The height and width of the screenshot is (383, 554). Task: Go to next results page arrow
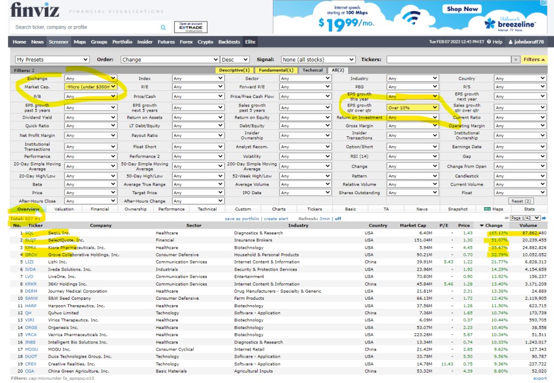point(544,218)
